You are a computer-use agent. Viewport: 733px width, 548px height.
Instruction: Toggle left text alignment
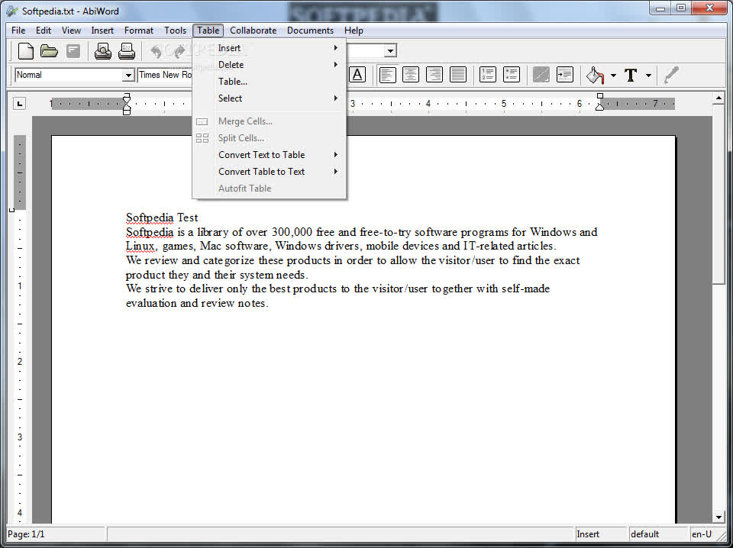(387, 75)
